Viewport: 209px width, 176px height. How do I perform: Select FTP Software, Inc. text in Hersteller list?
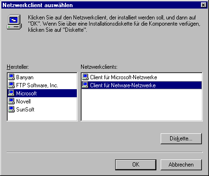(x=37, y=85)
